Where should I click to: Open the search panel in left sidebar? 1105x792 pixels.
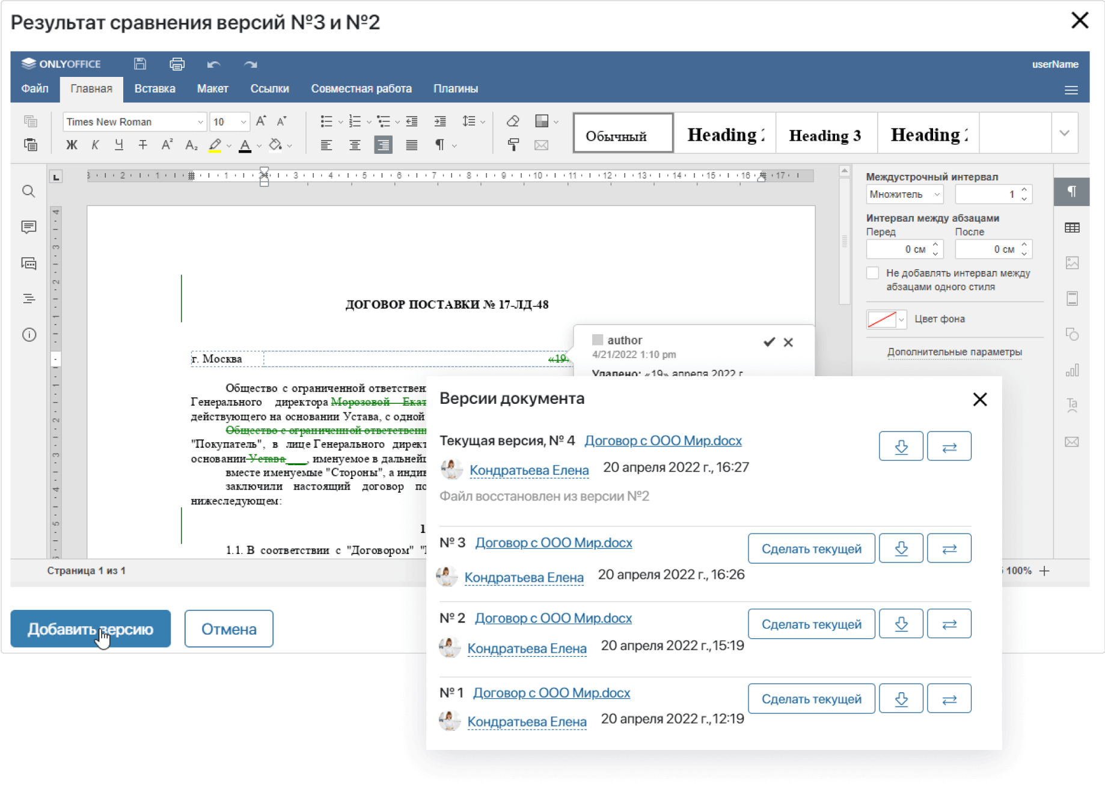(x=28, y=192)
